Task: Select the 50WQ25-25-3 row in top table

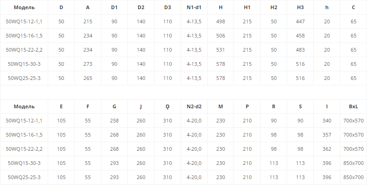Action: (x=24, y=78)
